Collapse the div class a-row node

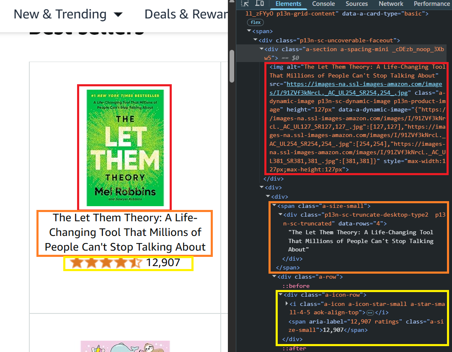click(x=274, y=276)
